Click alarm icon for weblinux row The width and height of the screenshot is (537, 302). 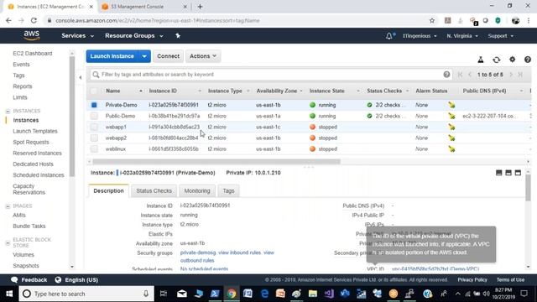(451, 149)
